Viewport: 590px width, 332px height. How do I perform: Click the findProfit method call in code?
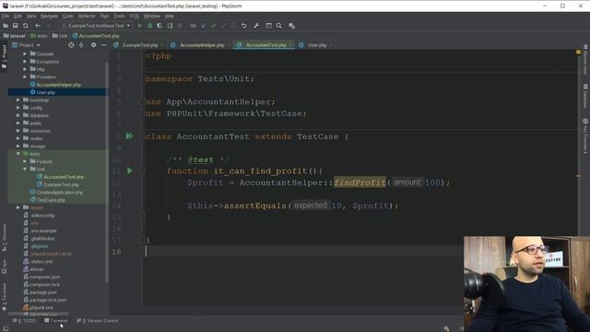point(360,183)
